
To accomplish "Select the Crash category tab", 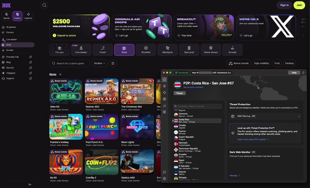I will point(103,50).
